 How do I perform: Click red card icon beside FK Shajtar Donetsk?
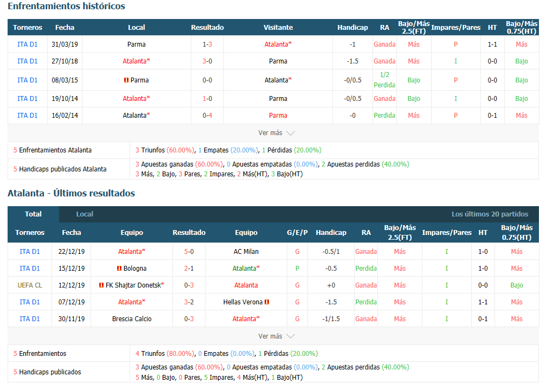(101, 285)
